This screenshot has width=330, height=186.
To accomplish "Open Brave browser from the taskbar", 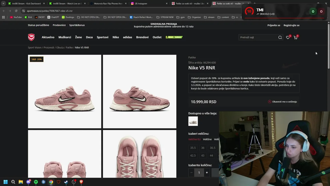I will pyautogui.click(x=81, y=182).
